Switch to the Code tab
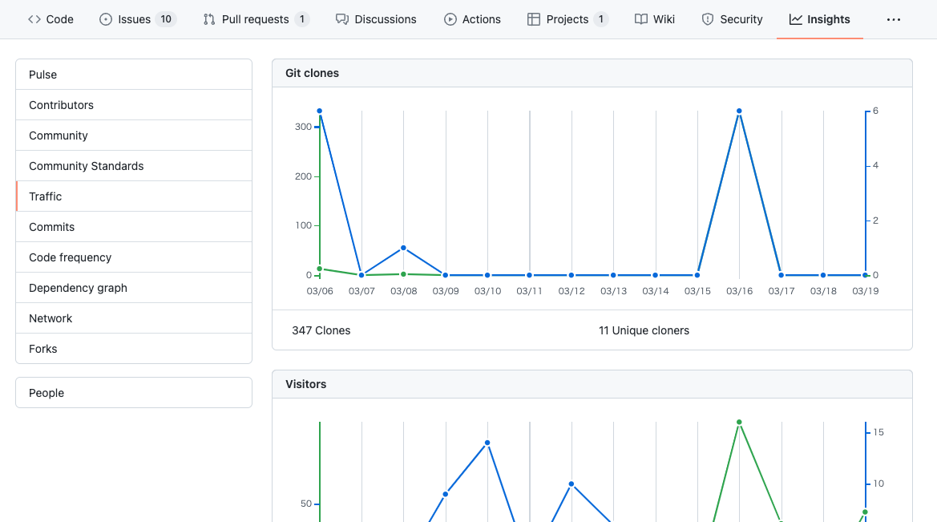937x522 pixels. (50, 19)
